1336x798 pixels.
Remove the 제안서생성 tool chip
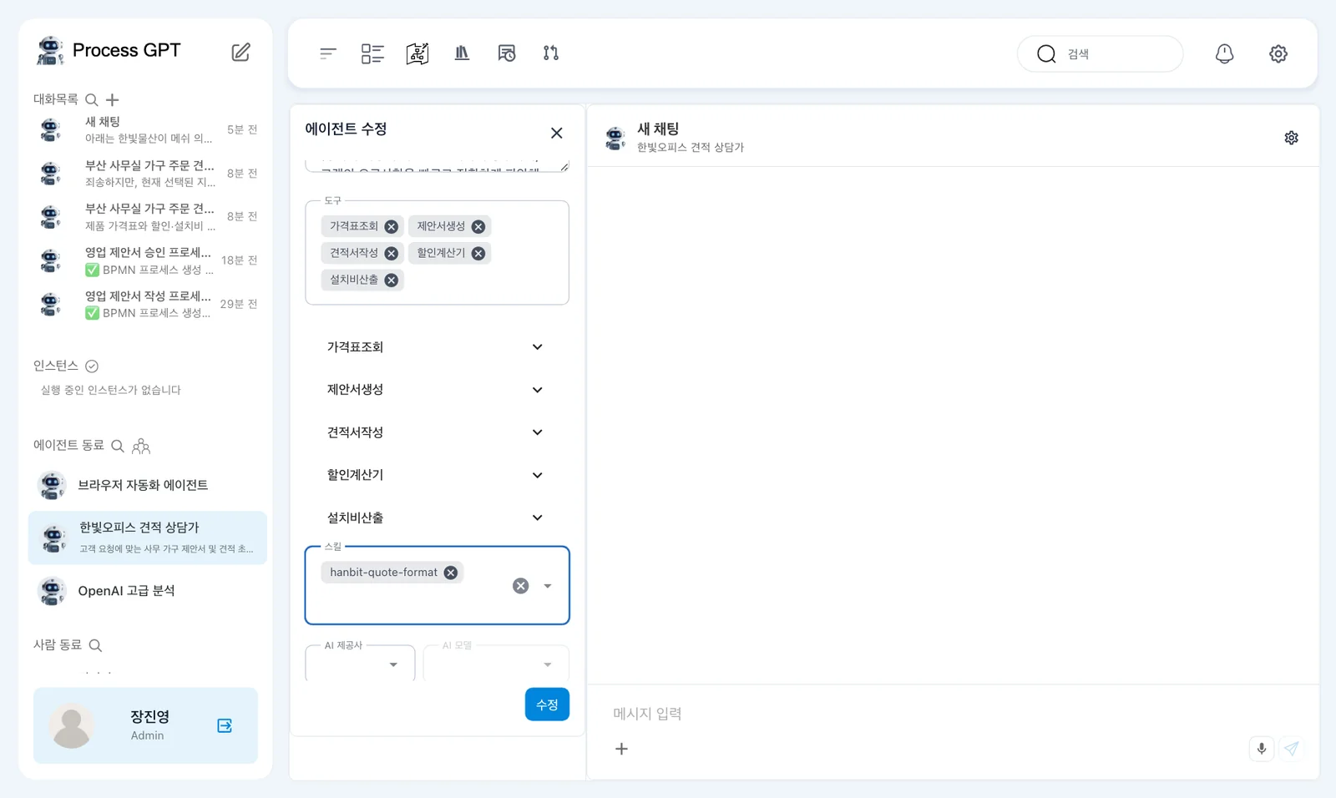click(478, 227)
